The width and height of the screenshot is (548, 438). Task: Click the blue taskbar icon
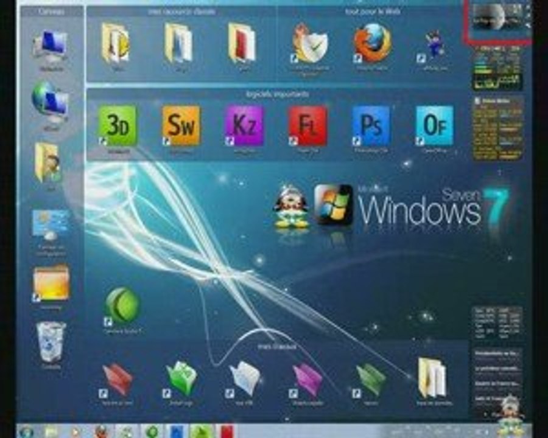click(x=177, y=432)
